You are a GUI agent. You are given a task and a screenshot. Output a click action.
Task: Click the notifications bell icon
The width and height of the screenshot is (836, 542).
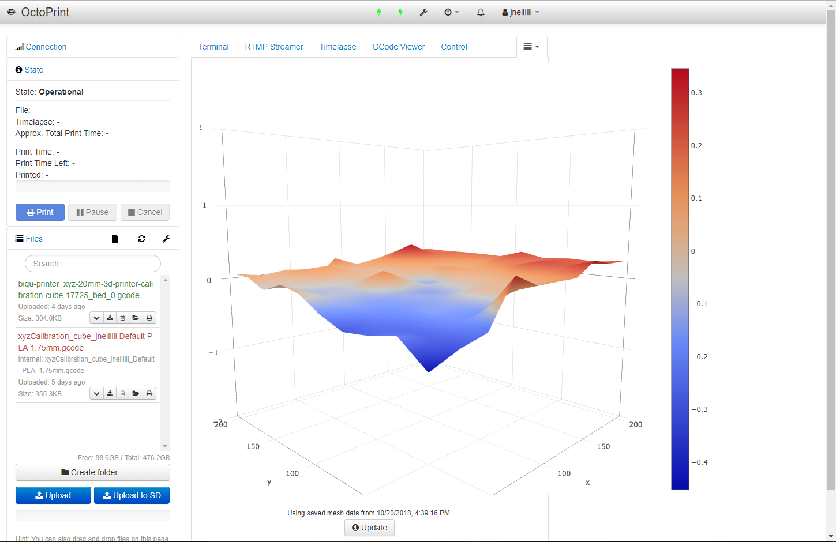[x=481, y=12]
